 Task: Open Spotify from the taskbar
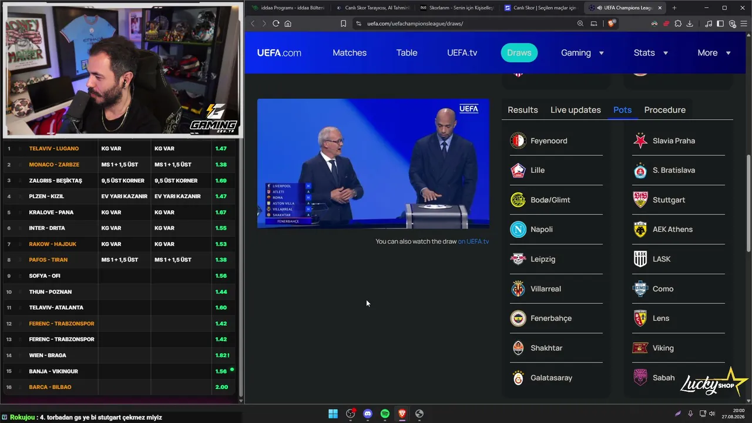pyautogui.click(x=385, y=414)
